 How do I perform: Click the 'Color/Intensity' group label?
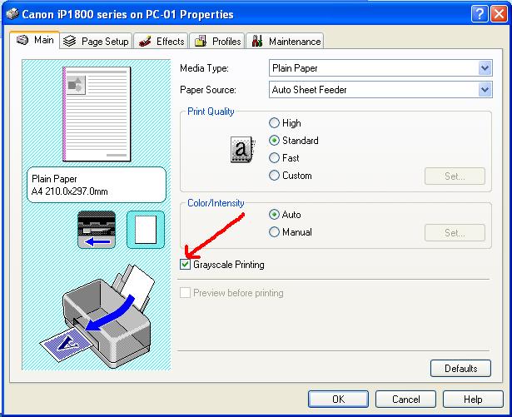tap(216, 203)
